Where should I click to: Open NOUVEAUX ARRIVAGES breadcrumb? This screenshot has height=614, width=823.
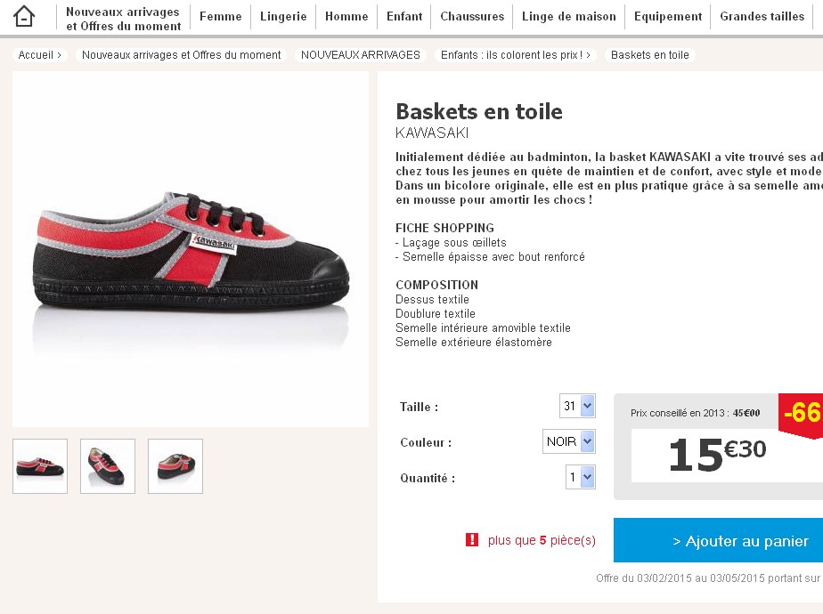(x=360, y=55)
